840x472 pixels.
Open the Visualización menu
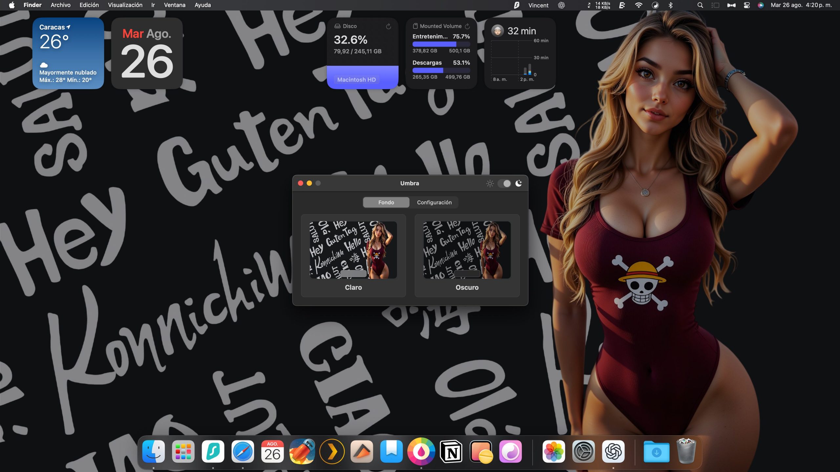click(x=125, y=5)
